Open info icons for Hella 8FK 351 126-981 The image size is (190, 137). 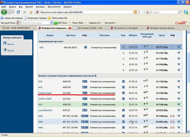[85, 127]
